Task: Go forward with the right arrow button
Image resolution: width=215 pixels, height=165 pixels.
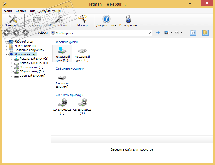Action: pos(16,33)
